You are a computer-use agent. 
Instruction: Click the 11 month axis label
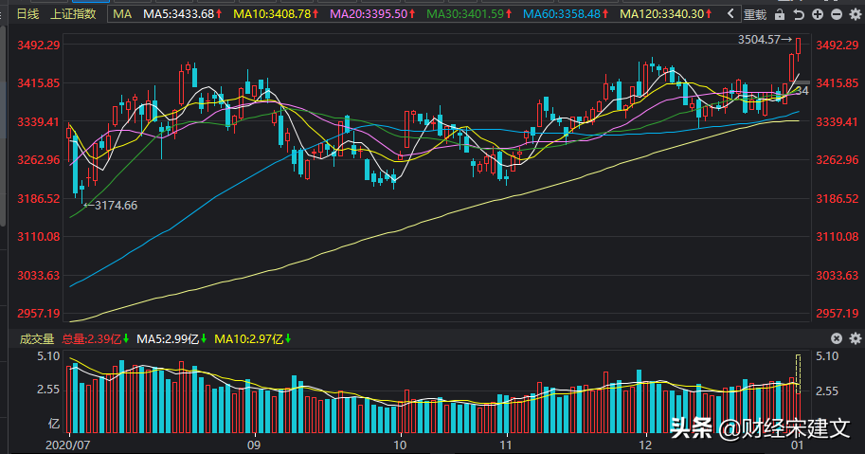(505, 445)
